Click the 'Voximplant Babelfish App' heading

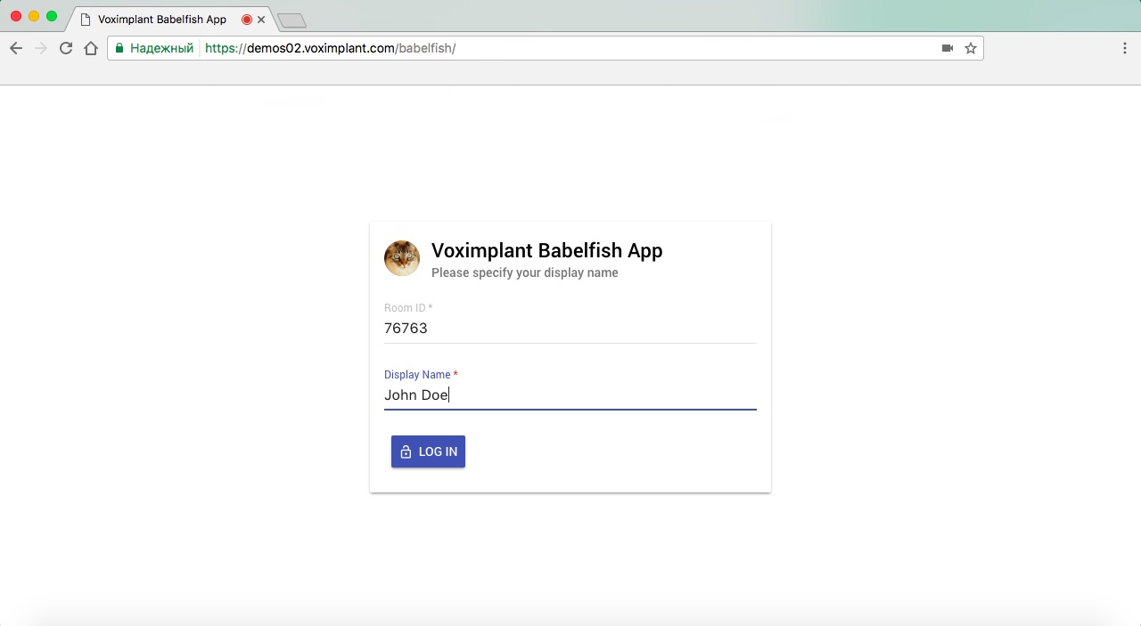pyautogui.click(x=546, y=250)
